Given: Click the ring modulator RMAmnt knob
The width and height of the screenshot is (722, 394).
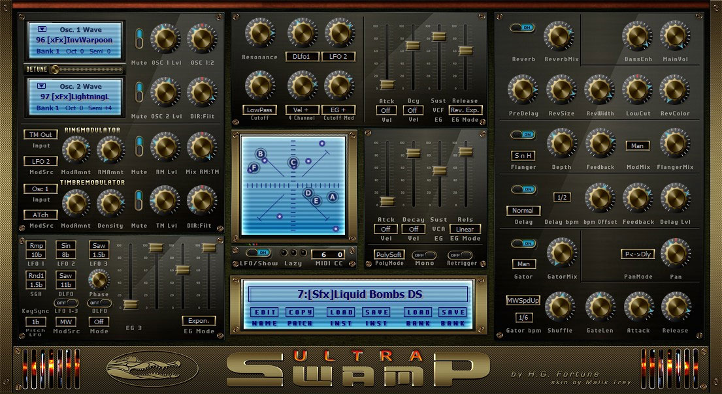Looking at the screenshot, I should [x=110, y=149].
